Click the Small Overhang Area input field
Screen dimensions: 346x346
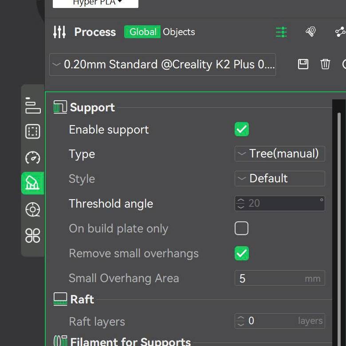click(x=271, y=279)
